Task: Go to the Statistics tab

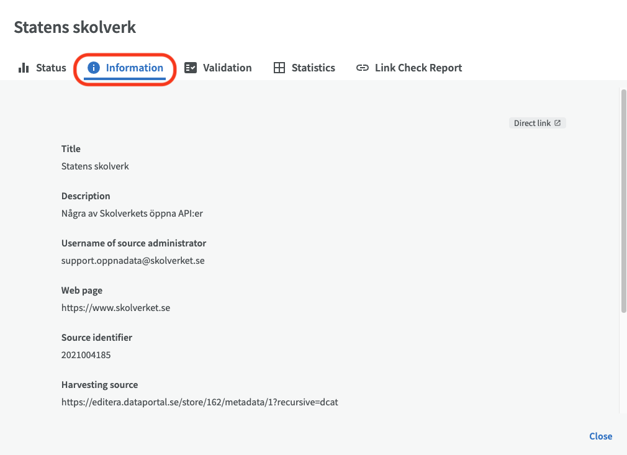Action: pos(313,68)
